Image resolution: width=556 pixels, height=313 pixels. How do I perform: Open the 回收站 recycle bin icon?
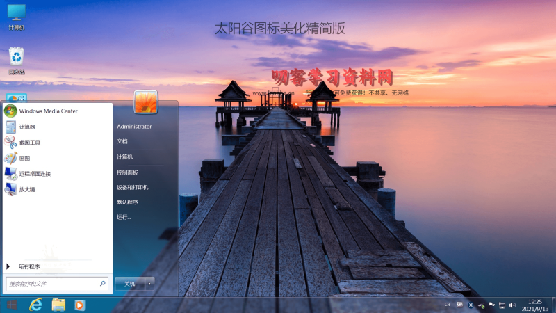16,61
